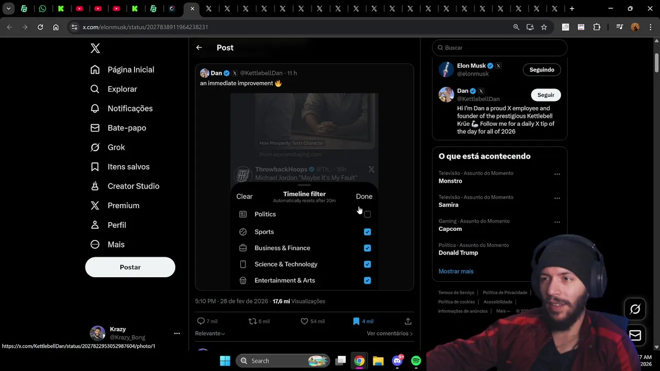
Task: Open Krazy account options dots
Action: tap(177, 333)
